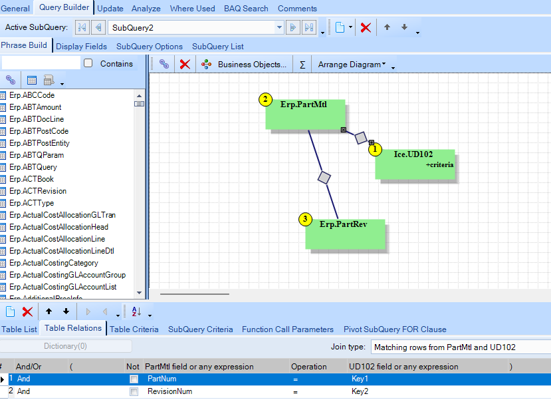Image resolution: width=551 pixels, height=404 pixels.
Task: Click the Key2 cell in row 2
Action: click(x=360, y=391)
